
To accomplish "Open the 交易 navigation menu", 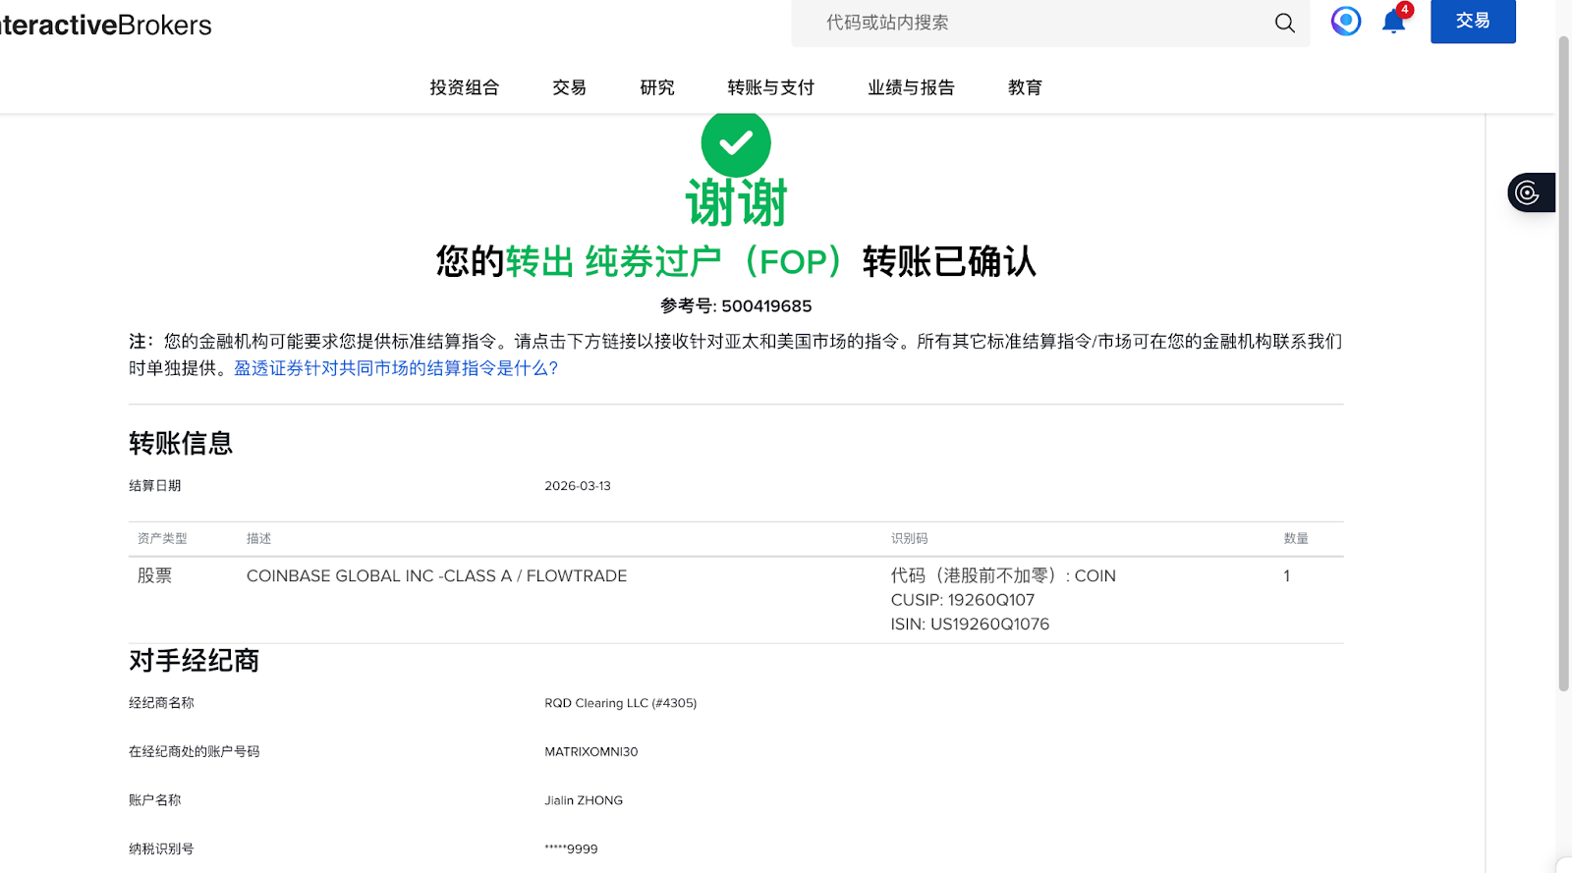I will (x=569, y=87).
